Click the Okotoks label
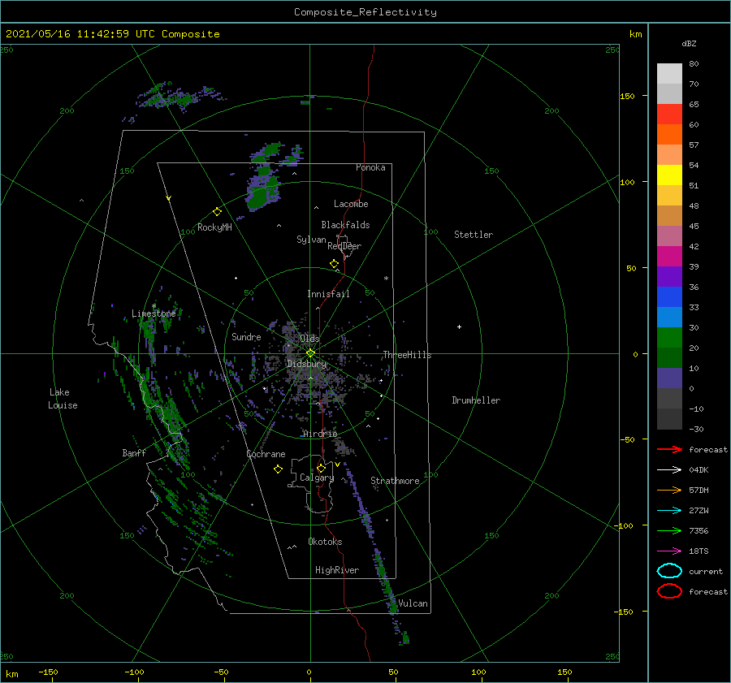 [325, 542]
